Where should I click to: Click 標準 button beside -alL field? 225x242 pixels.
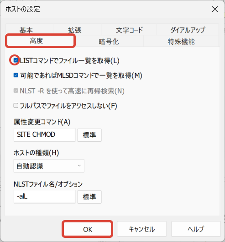tap(89, 197)
